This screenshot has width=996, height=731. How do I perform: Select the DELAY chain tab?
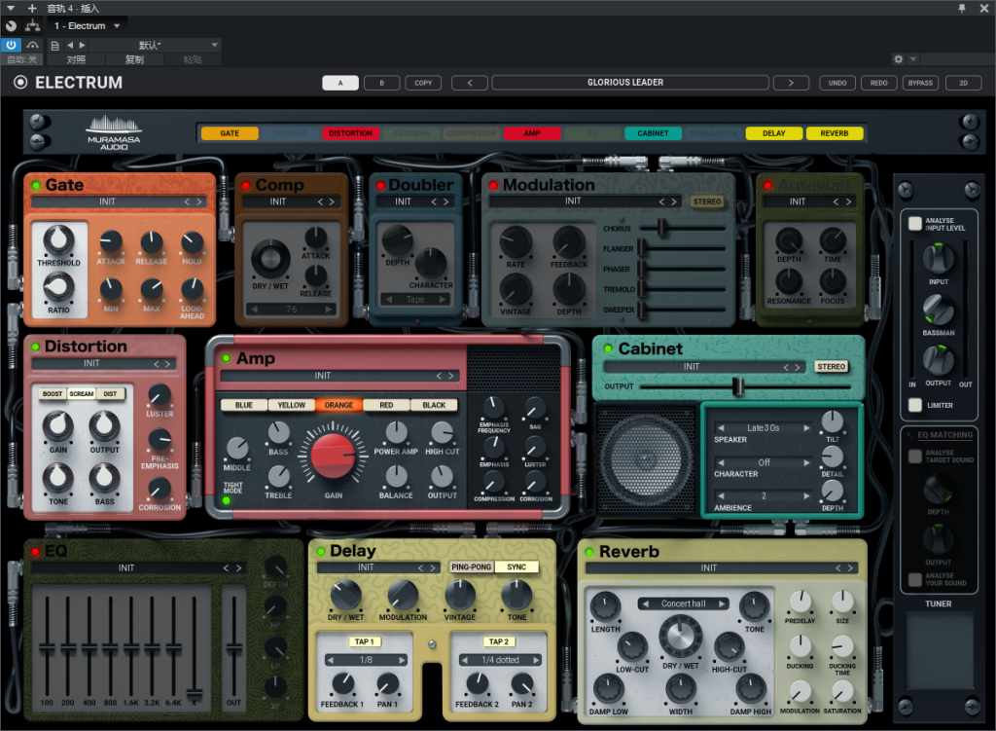click(773, 133)
